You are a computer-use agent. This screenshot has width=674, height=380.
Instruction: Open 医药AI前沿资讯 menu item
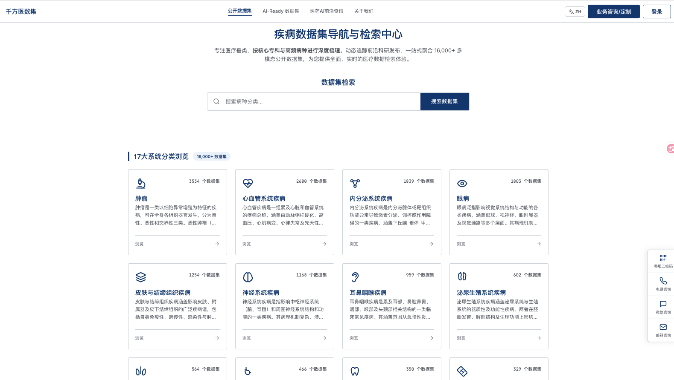327,12
